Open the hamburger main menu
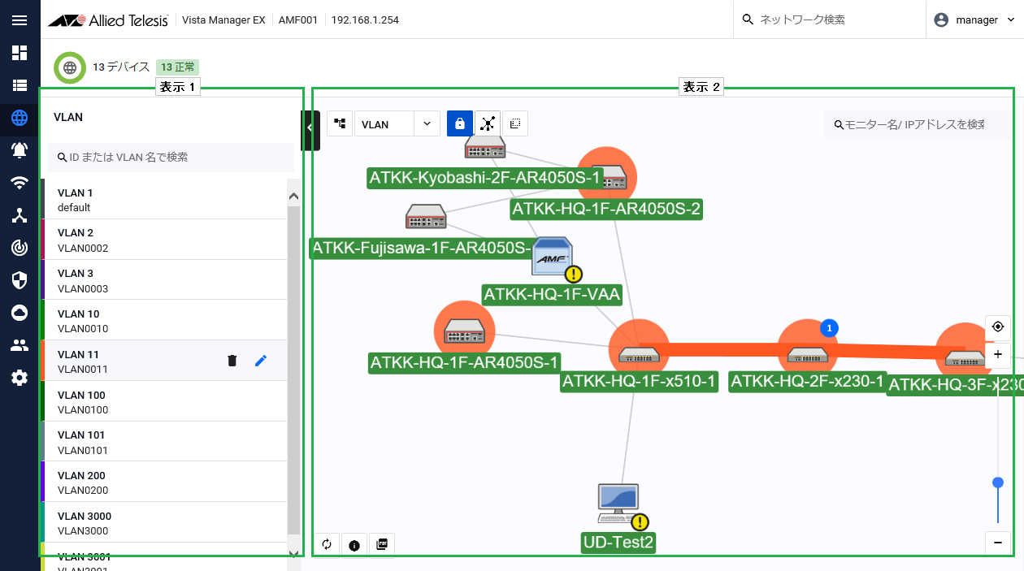The image size is (1024, 571). point(20,20)
